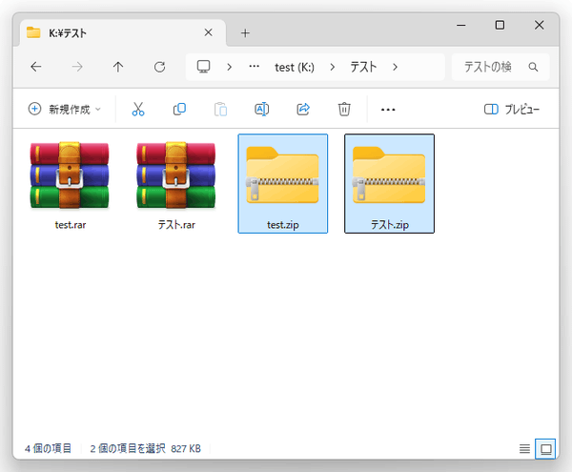Cut selected files with scissors icon
The height and width of the screenshot is (472, 572).
[138, 109]
